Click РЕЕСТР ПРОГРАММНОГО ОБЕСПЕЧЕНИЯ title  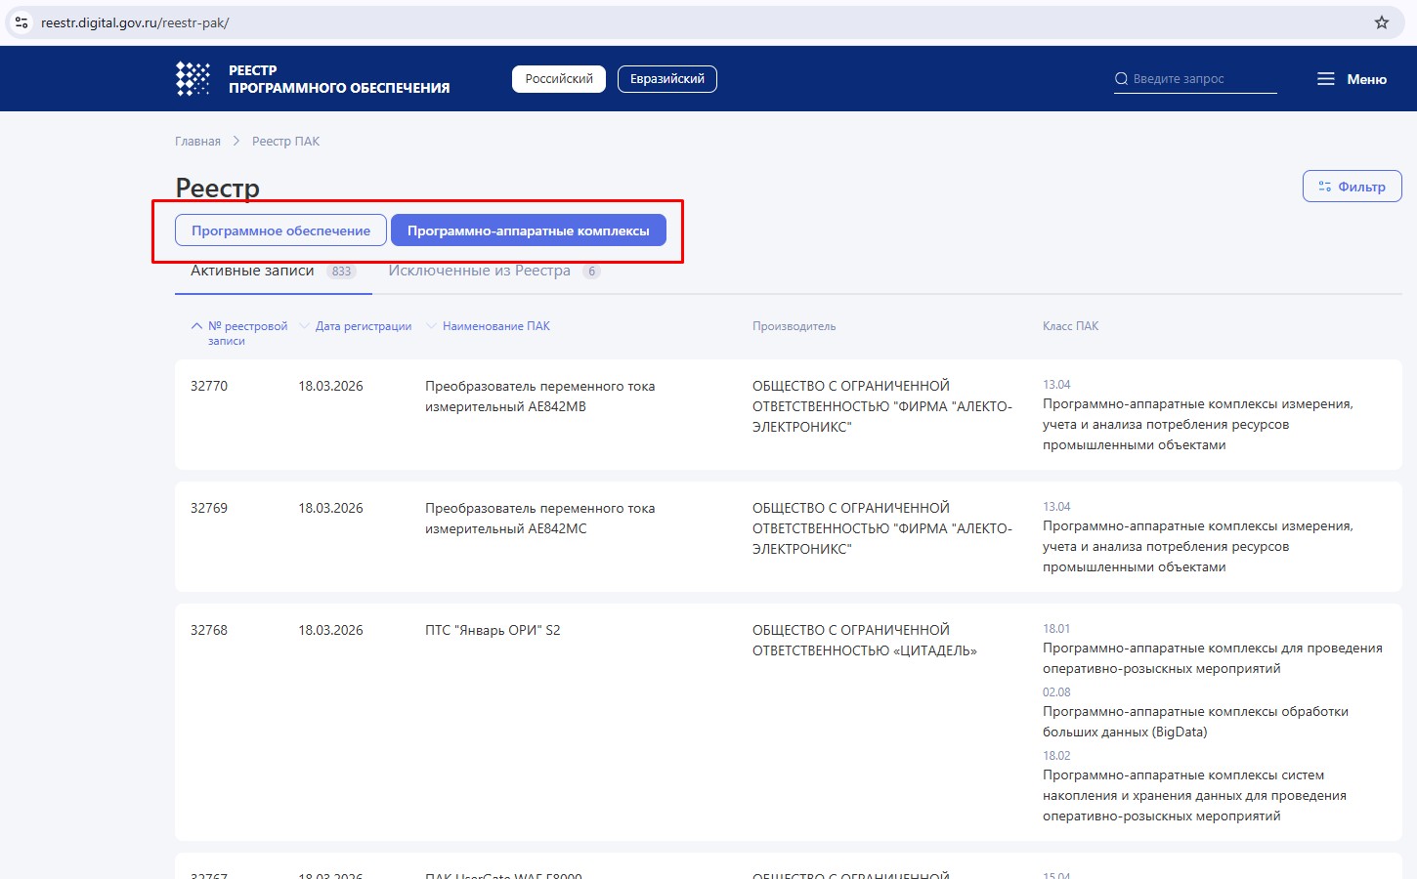point(339,79)
